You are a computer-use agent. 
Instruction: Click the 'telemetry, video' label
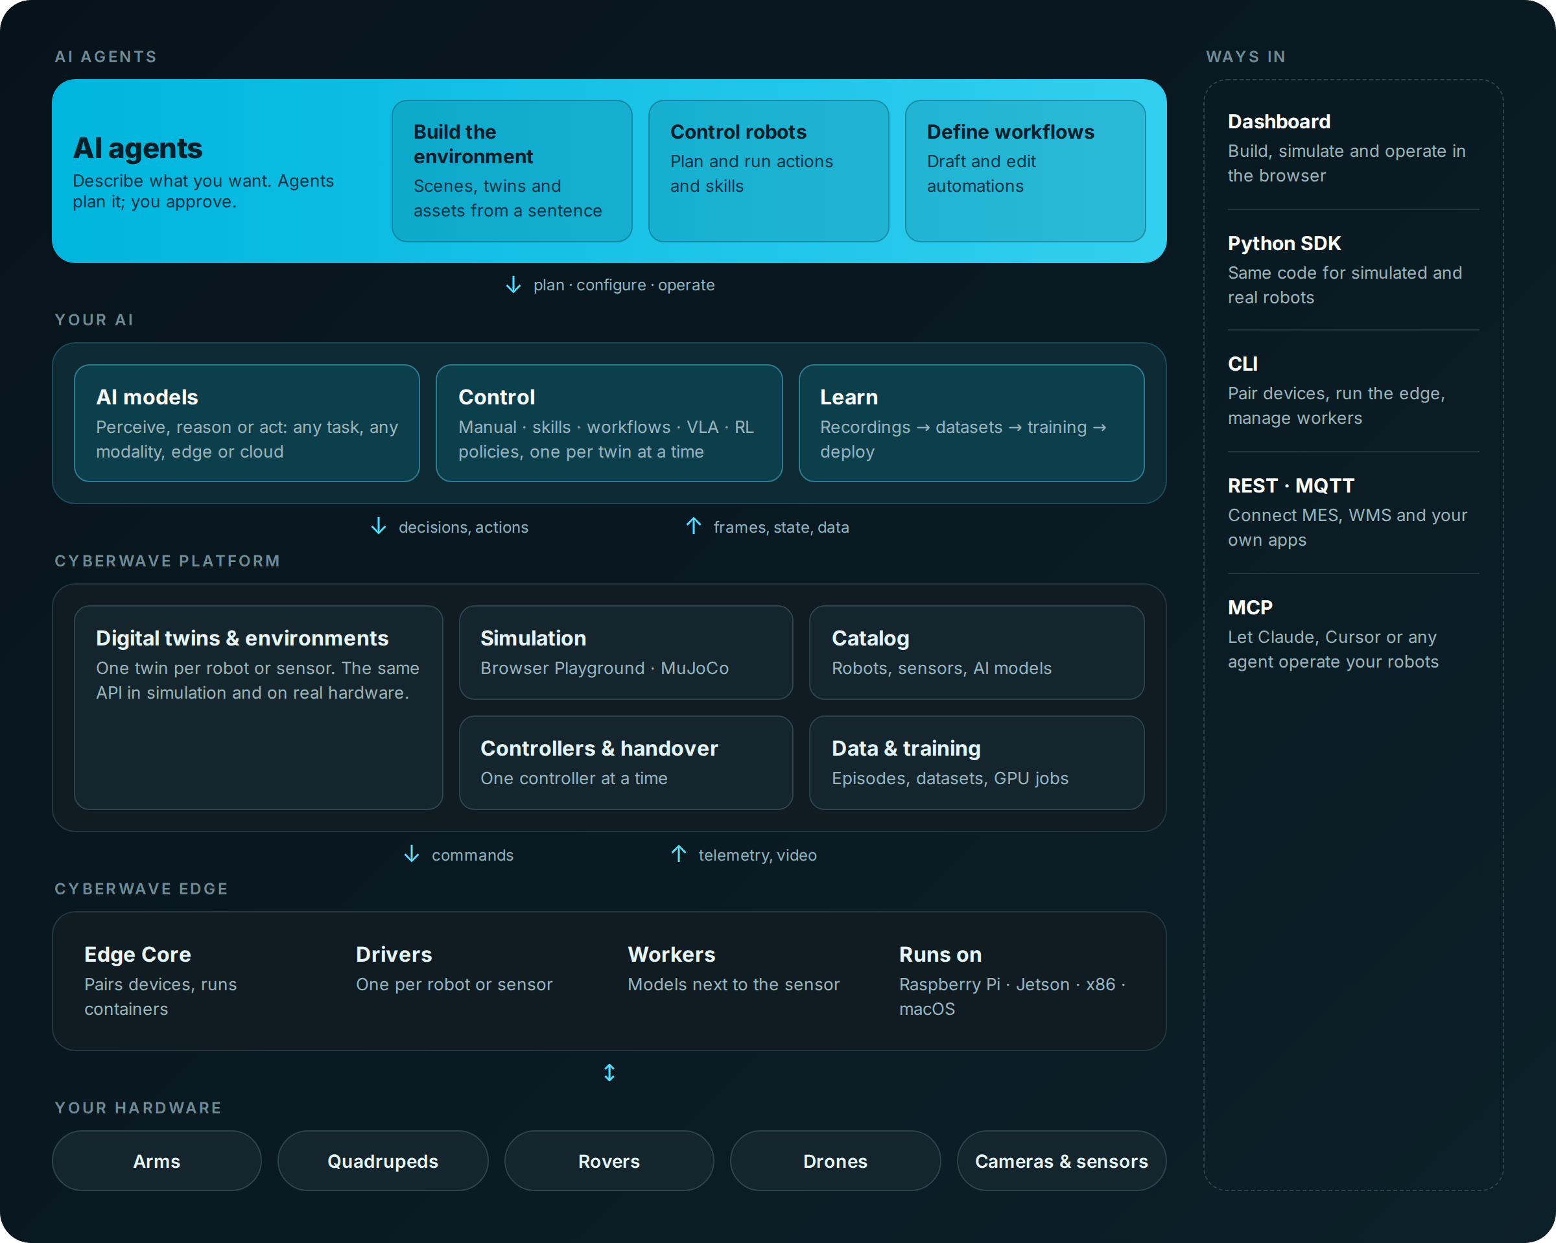coord(757,854)
